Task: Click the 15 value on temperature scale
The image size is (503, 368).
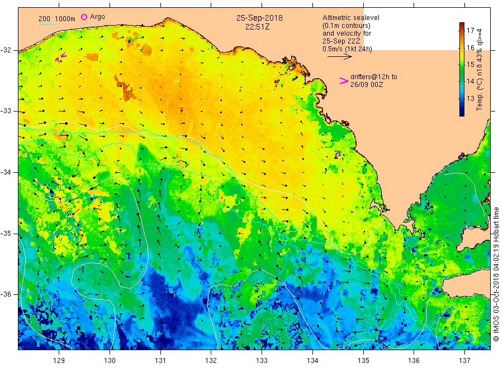Action: pos(470,65)
